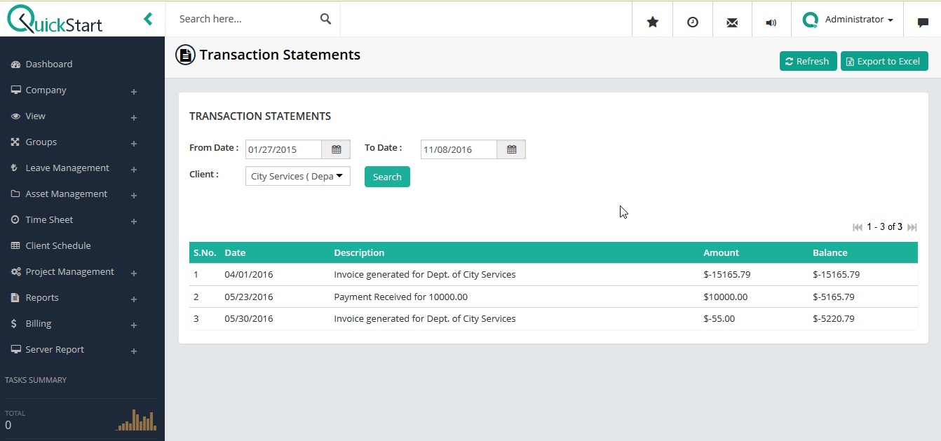The height and width of the screenshot is (441, 941).
Task: Click the Refresh button
Action: click(807, 61)
